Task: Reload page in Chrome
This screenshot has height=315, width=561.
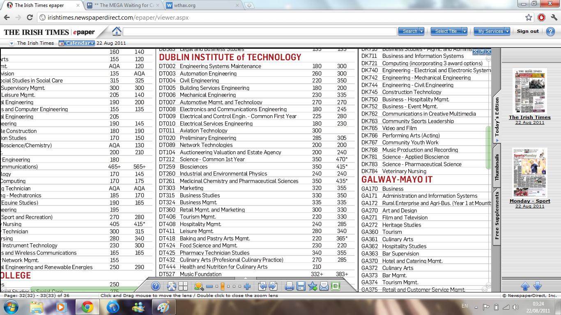Action: click(x=30, y=18)
